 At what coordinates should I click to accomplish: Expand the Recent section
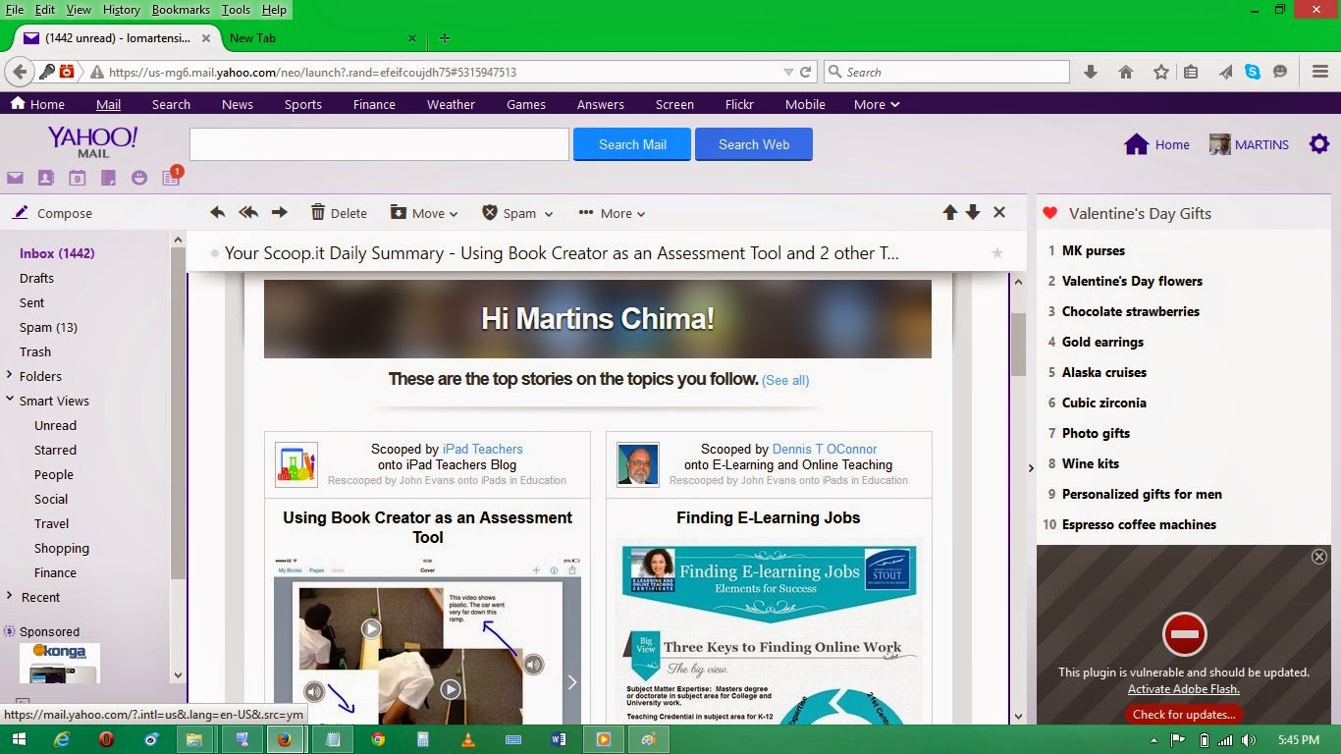click(x=10, y=596)
